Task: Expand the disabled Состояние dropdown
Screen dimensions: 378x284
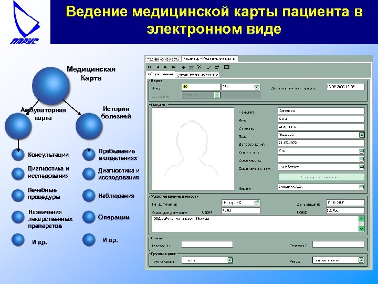Action: point(217,95)
